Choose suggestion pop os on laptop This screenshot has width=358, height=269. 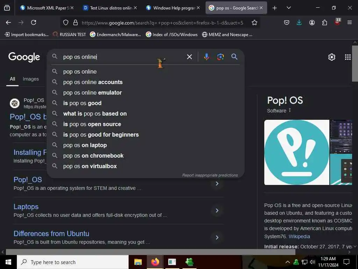click(x=145, y=145)
